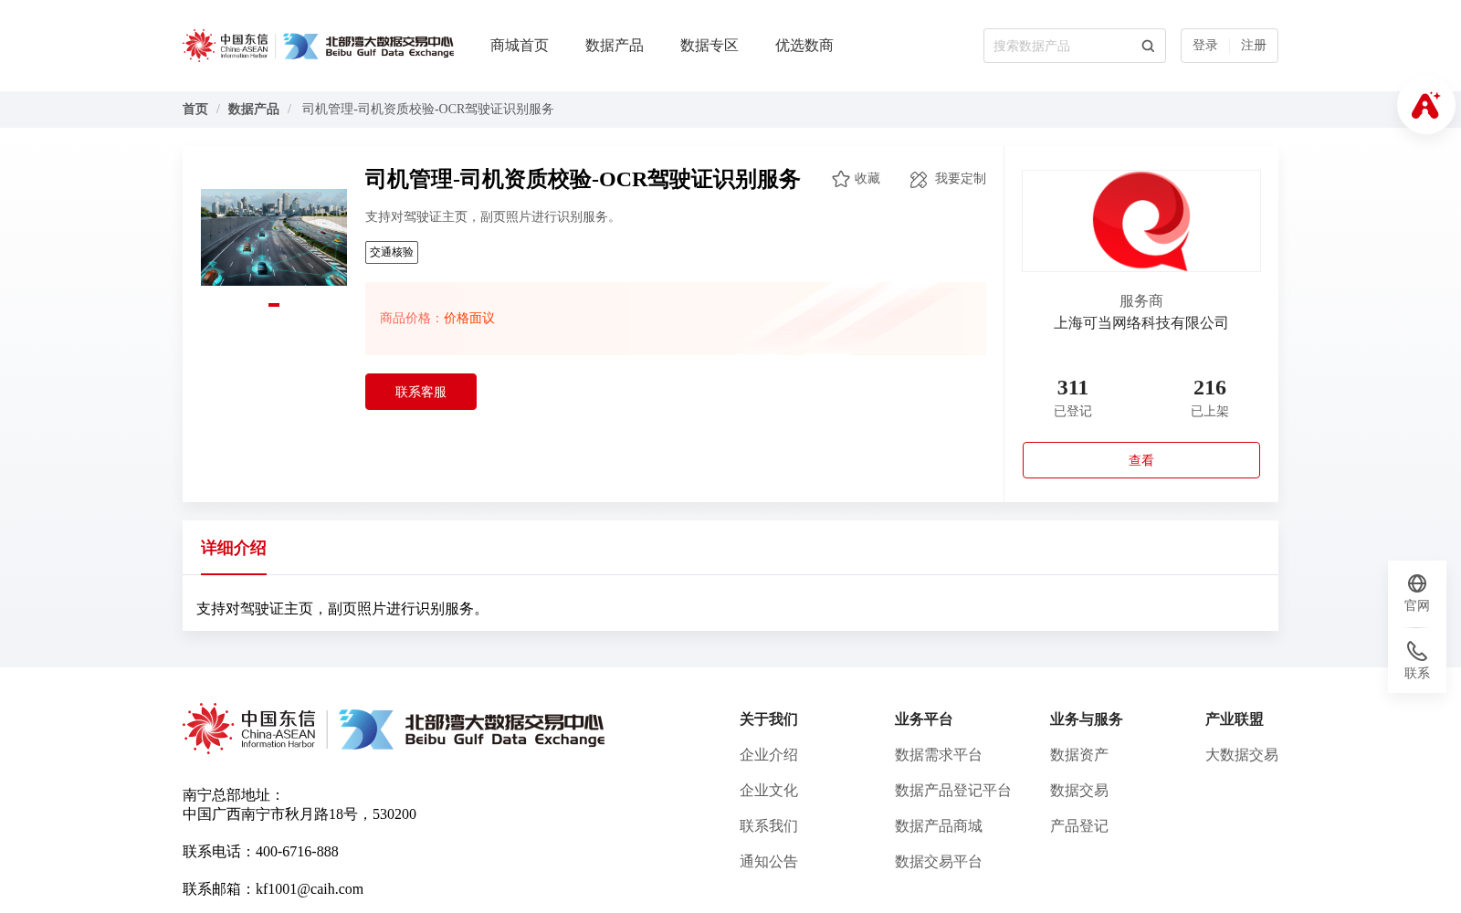Click the footer phone number 400-6716-888
Image resolution: width=1461 pixels, height=913 pixels.
tap(297, 852)
